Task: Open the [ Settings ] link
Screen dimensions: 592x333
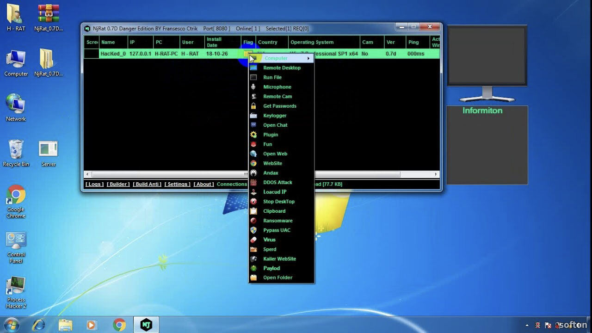Action: tap(177, 184)
